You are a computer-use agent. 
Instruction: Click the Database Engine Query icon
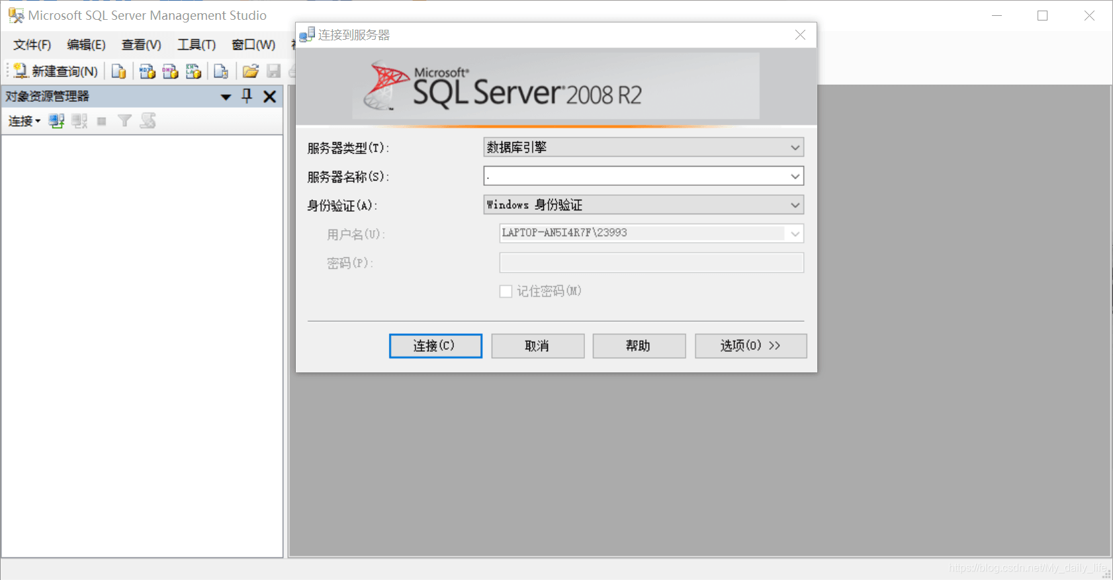tap(119, 71)
